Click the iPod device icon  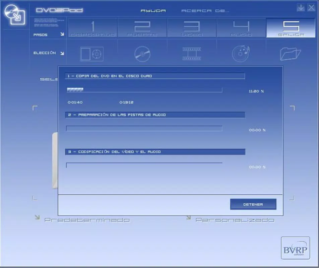(x=92, y=54)
